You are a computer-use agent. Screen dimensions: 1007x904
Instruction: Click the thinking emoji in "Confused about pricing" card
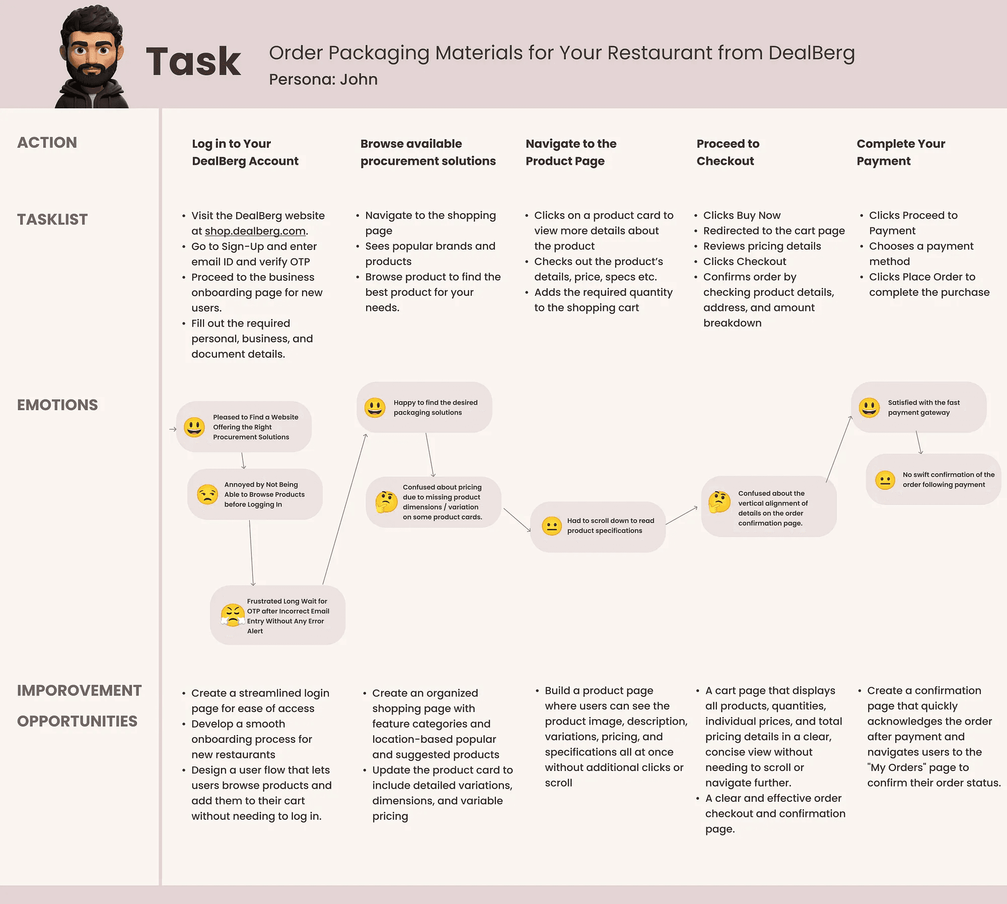[386, 502]
